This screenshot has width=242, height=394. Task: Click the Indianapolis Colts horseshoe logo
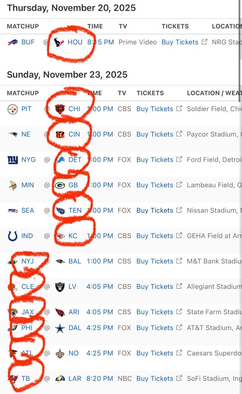click(13, 236)
